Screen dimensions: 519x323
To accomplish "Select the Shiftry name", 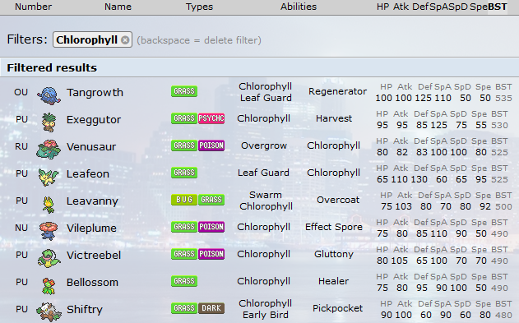I will point(85,310).
